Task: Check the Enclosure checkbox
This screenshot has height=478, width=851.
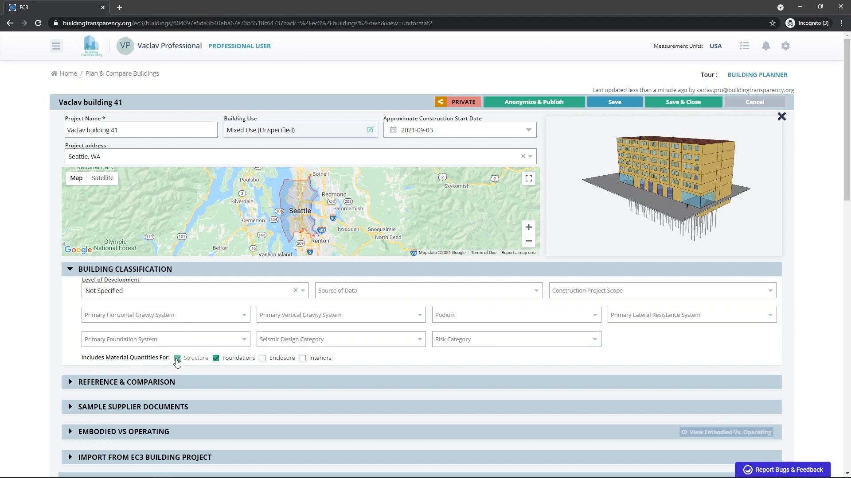Action: (263, 358)
